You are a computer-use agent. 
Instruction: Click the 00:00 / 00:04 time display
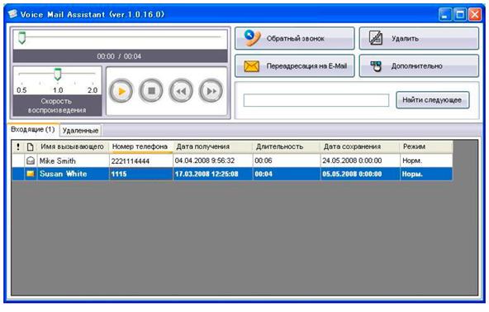click(119, 56)
